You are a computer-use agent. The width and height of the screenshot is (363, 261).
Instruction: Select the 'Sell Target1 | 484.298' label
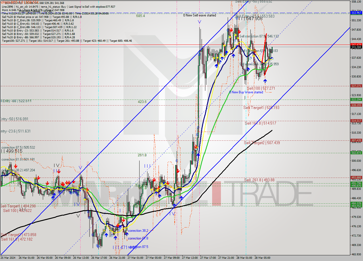coord(18,206)
